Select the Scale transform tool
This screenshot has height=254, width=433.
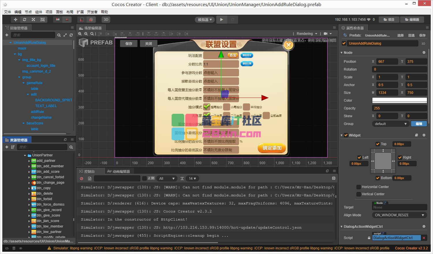[x=33, y=20]
